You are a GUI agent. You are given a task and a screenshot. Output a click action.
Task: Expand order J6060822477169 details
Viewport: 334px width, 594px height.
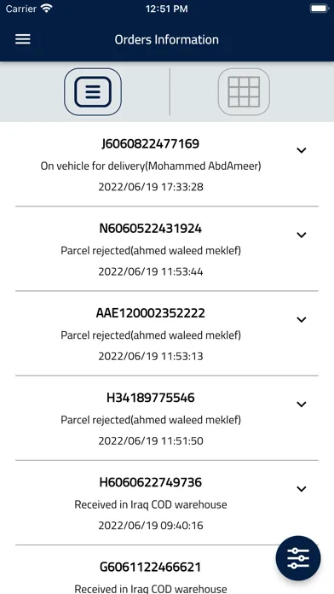click(302, 150)
